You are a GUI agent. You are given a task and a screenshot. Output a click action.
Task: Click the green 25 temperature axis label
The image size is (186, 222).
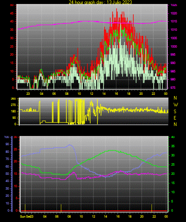tap(173, 164)
